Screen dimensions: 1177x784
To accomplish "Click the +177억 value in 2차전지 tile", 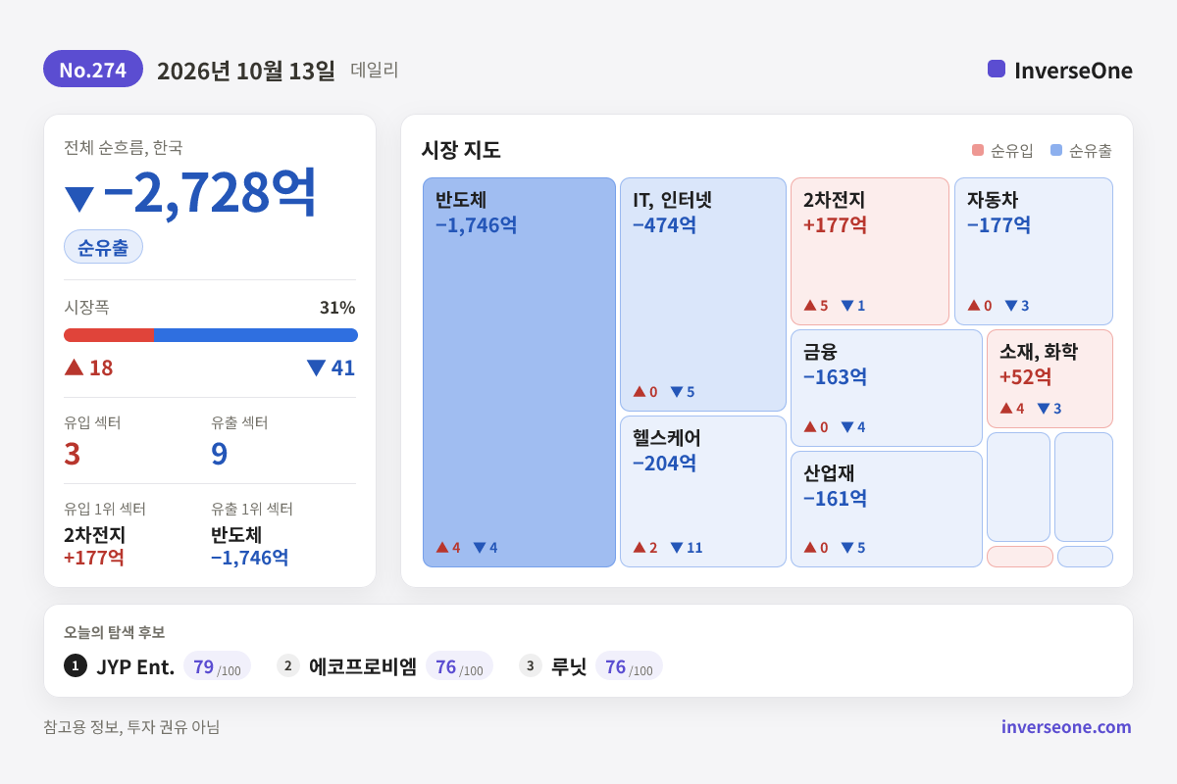I will click(x=836, y=225).
